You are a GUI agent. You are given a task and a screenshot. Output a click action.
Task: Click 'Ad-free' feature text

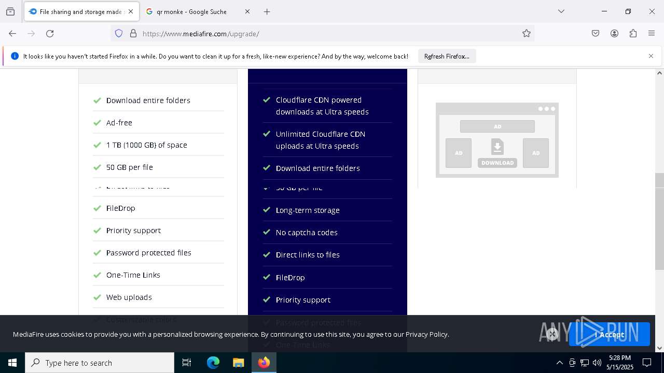click(119, 123)
